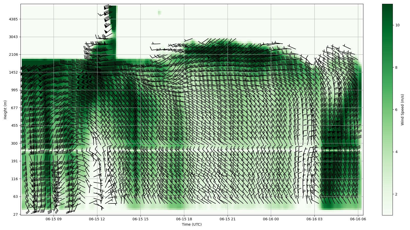Click the 'Wind Speed (m/s)' colorbar label

402,110
